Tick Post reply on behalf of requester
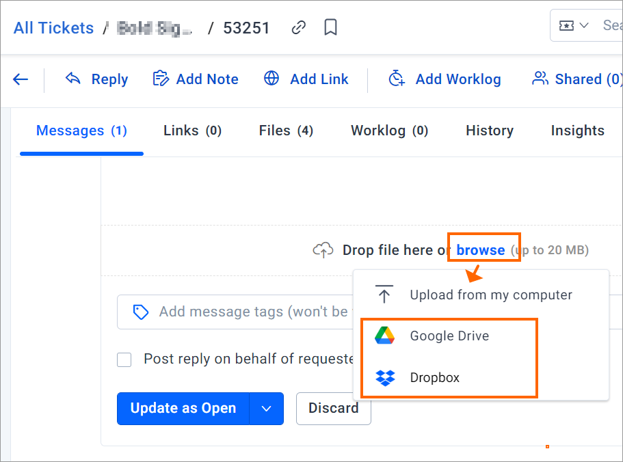 pyautogui.click(x=124, y=359)
